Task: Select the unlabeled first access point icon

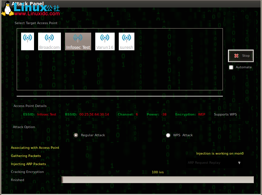Action: click(28, 41)
